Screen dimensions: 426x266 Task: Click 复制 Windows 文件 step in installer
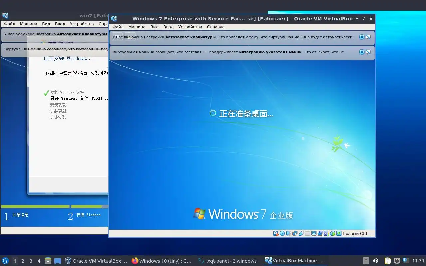click(x=67, y=92)
